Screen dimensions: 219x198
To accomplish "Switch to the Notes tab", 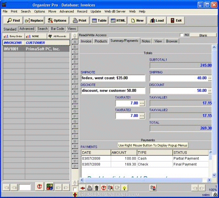I will point(146,41).
